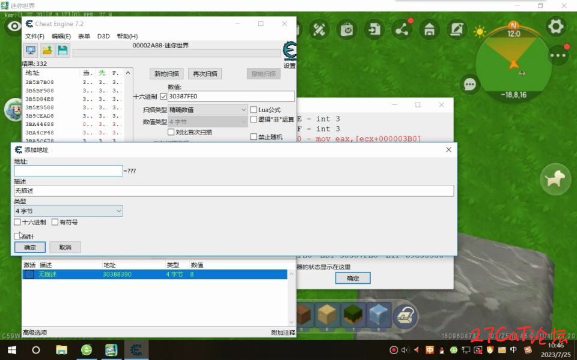Open the chat bubble icon
577x360 pixels.
[469, 85]
